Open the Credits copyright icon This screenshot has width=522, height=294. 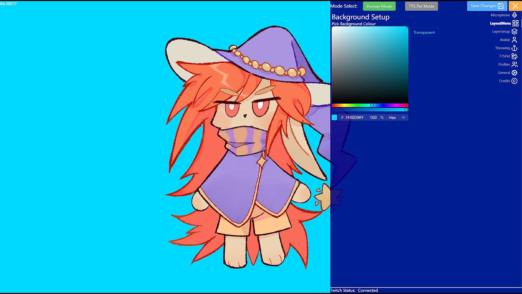click(x=514, y=81)
